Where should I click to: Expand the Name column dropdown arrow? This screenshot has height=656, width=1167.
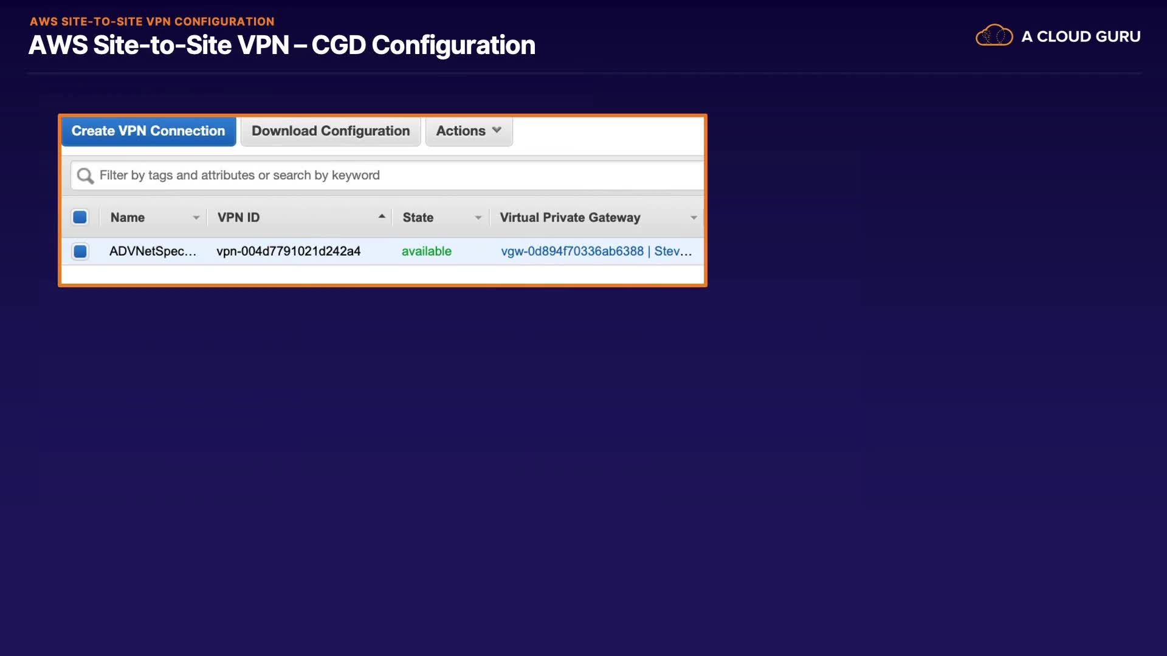(196, 217)
